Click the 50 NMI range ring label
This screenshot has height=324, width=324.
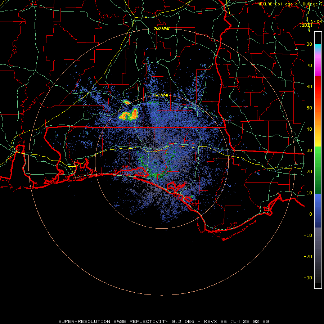(162, 95)
